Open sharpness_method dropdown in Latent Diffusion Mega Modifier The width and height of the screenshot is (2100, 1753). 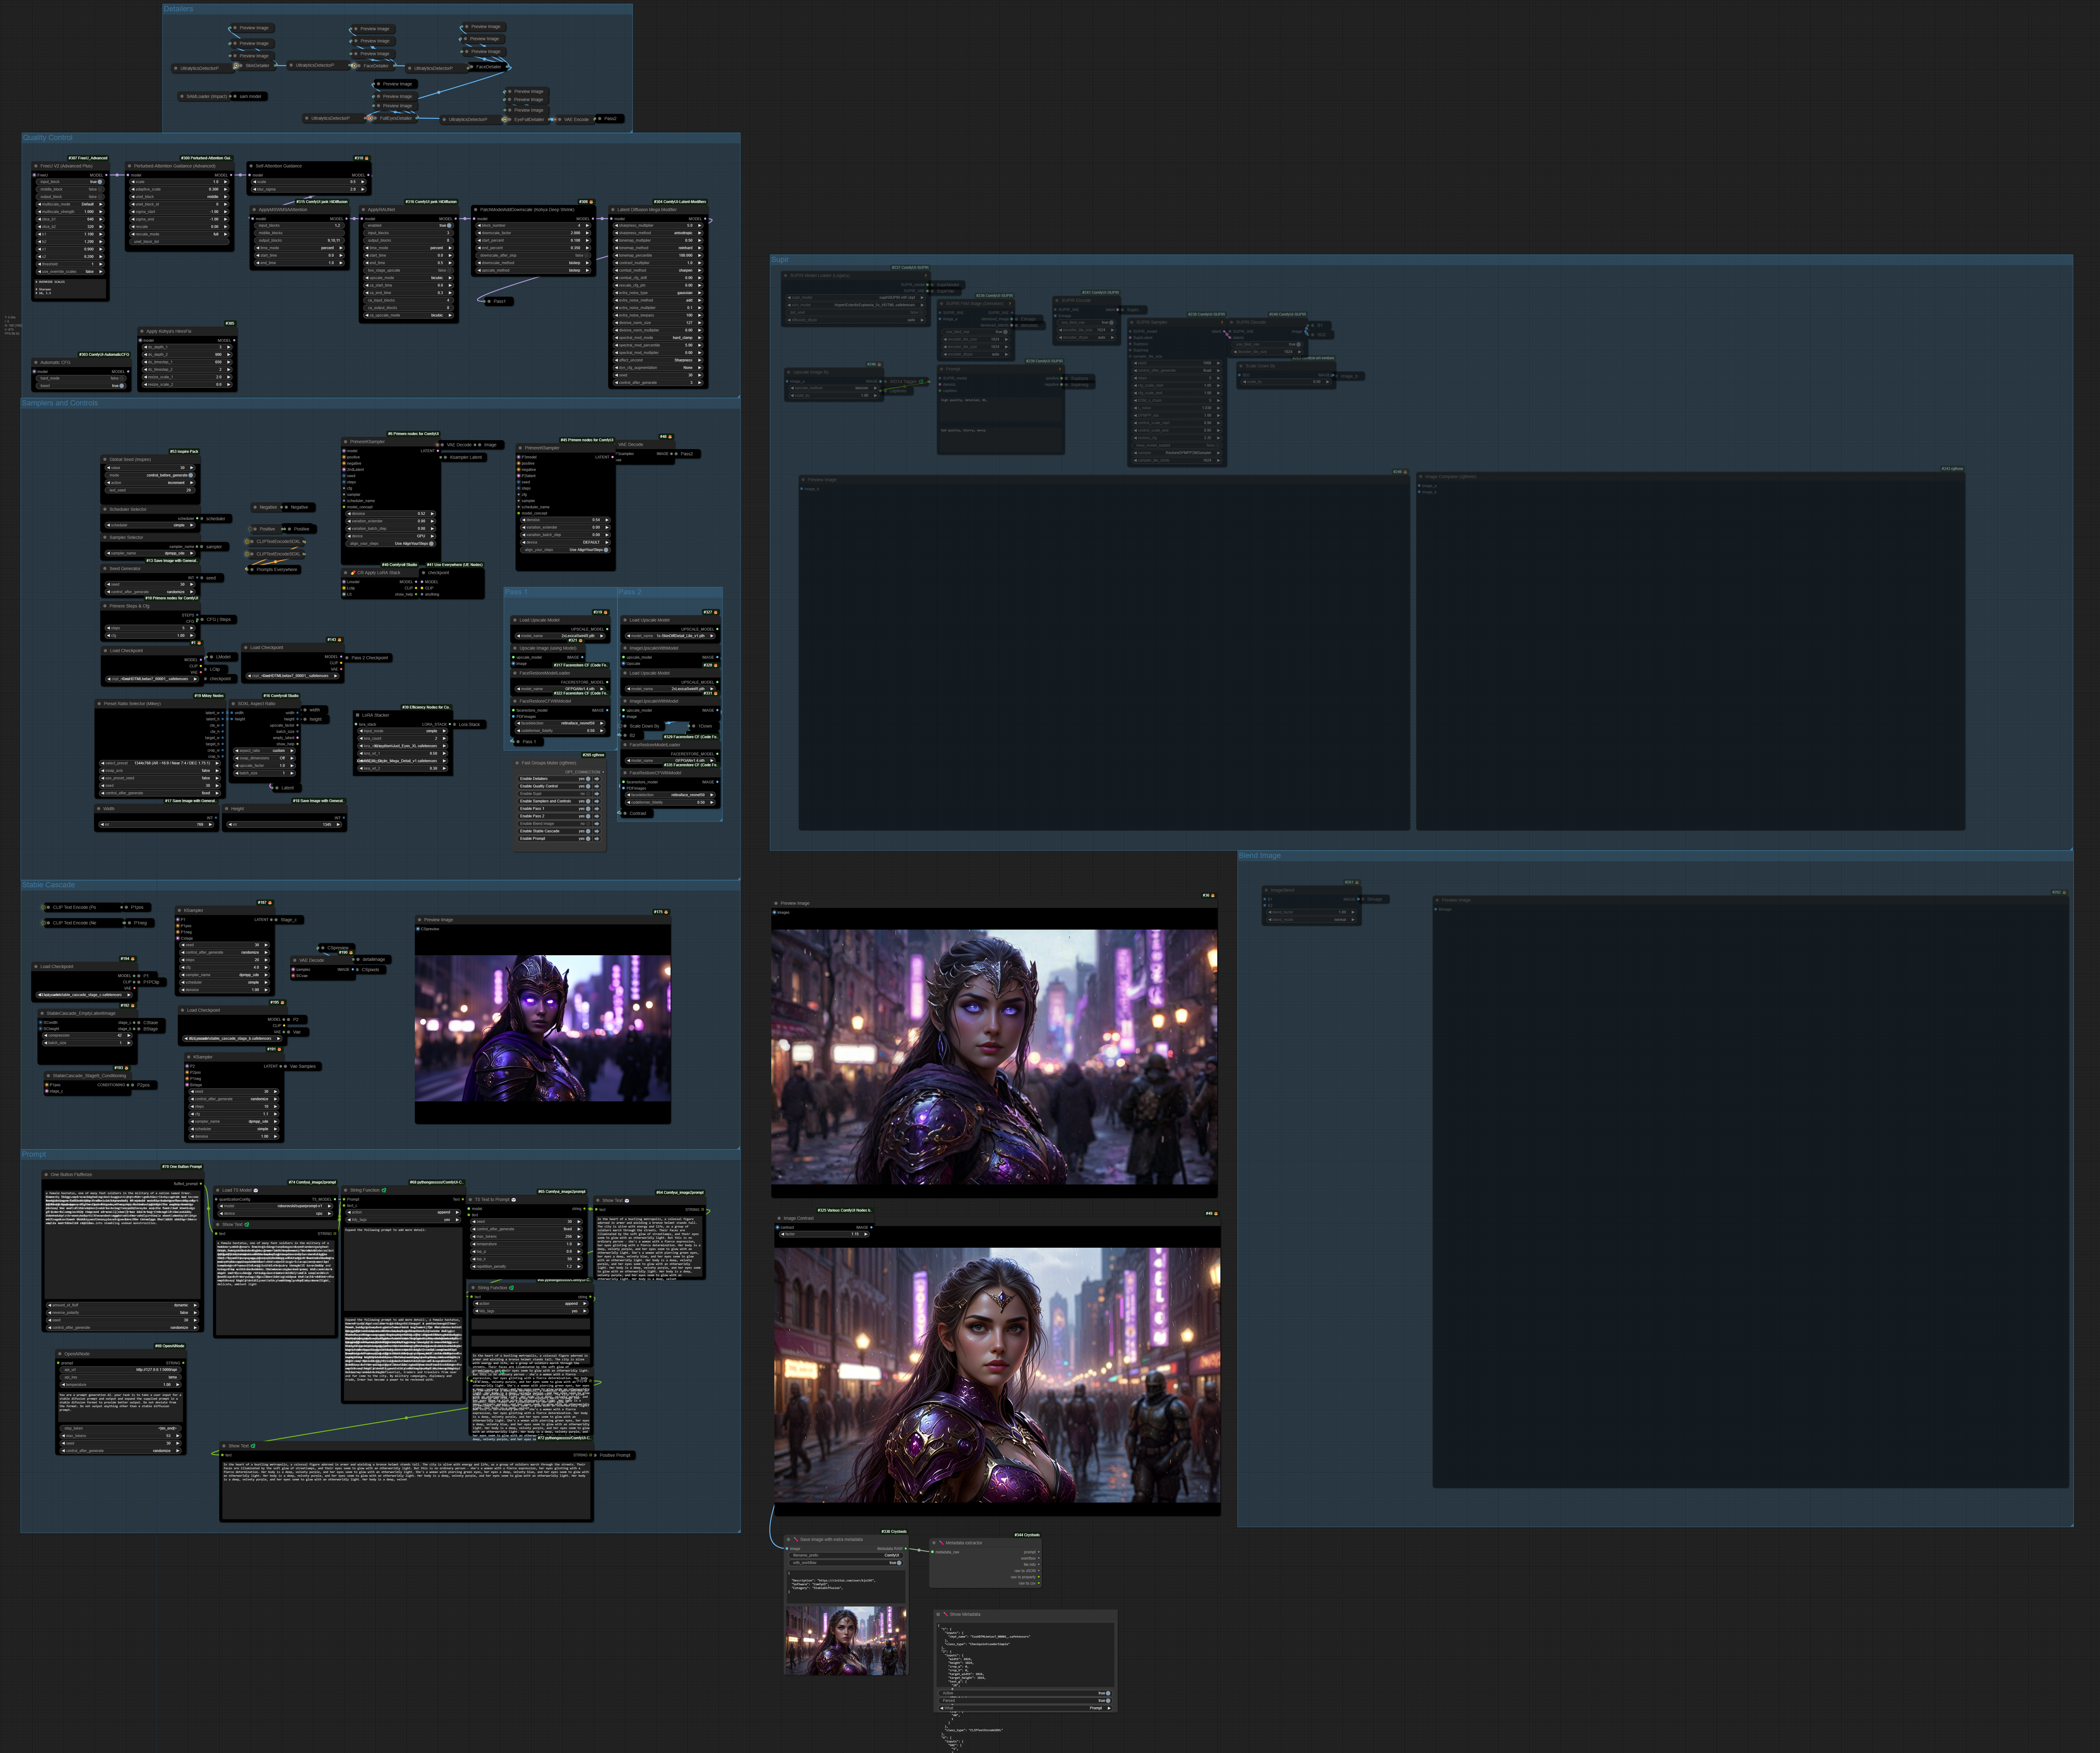658,233
